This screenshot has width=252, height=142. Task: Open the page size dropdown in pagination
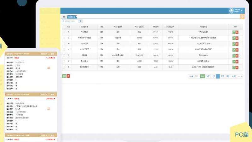tap(240, 76)
